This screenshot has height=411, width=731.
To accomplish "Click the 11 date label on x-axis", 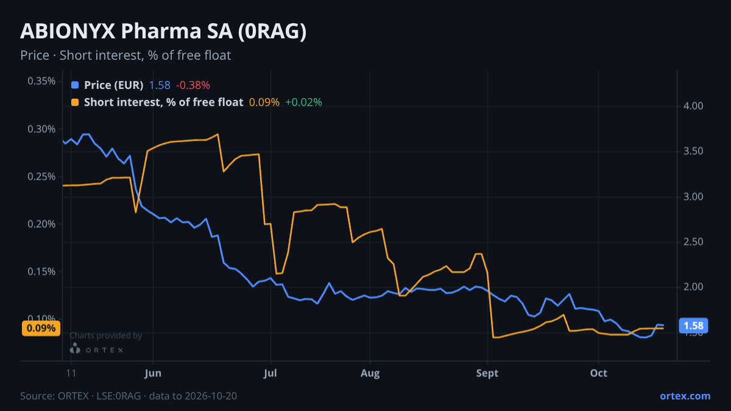I will (x=71, y=373).
